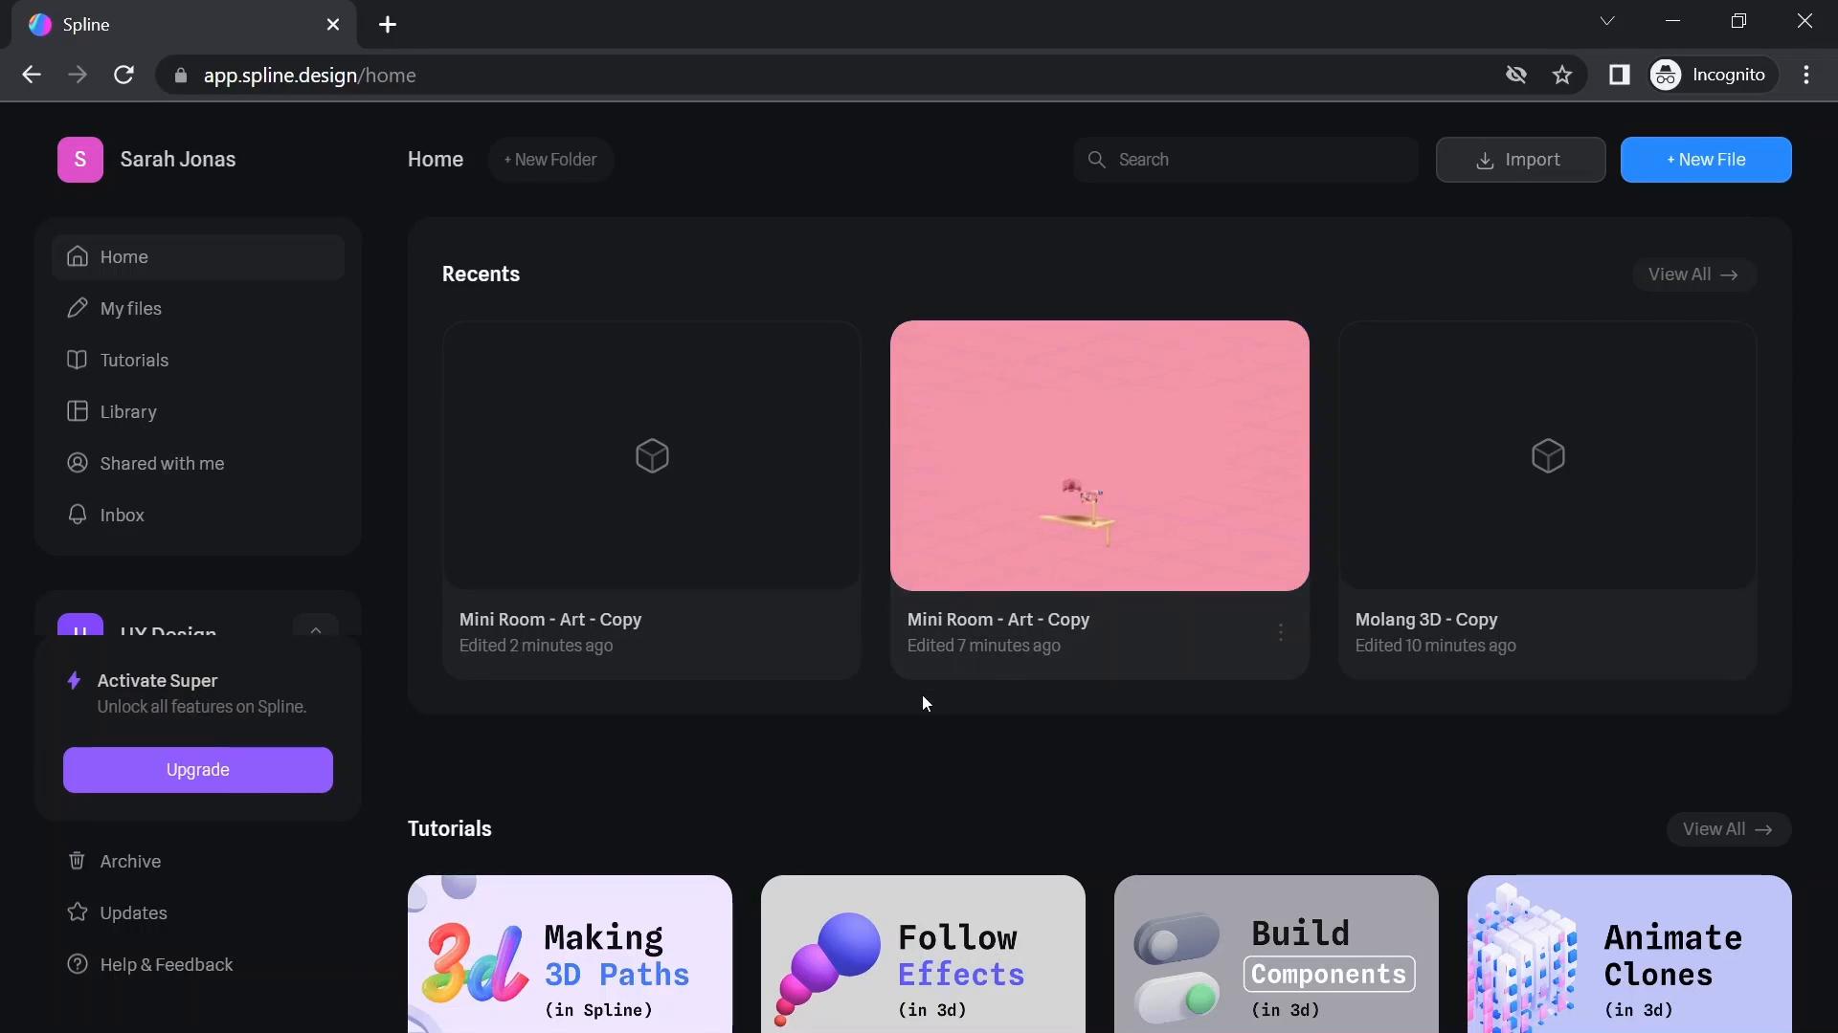Click the Home sidebar icon
Viewport: 1838px width, 1033px height.
76,258
